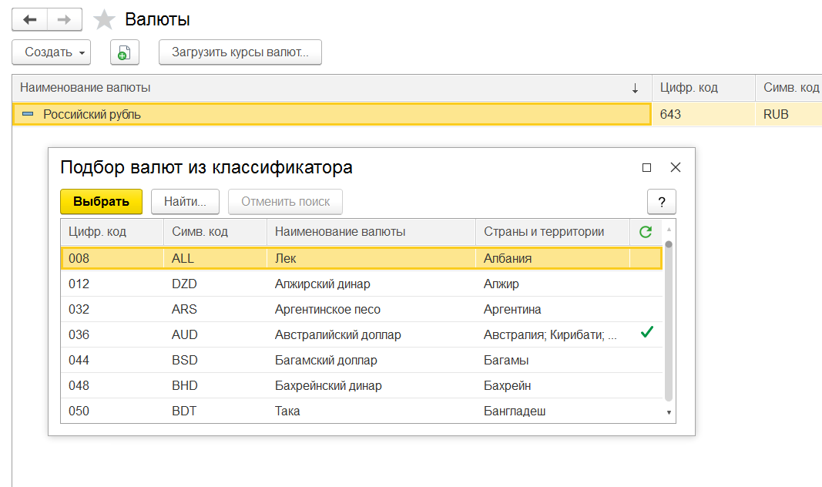Sort by Симв. код column in dialog

[216, 232]
